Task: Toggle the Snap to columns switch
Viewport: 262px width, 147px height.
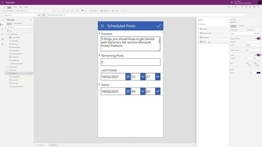Action: click(259, 38)
